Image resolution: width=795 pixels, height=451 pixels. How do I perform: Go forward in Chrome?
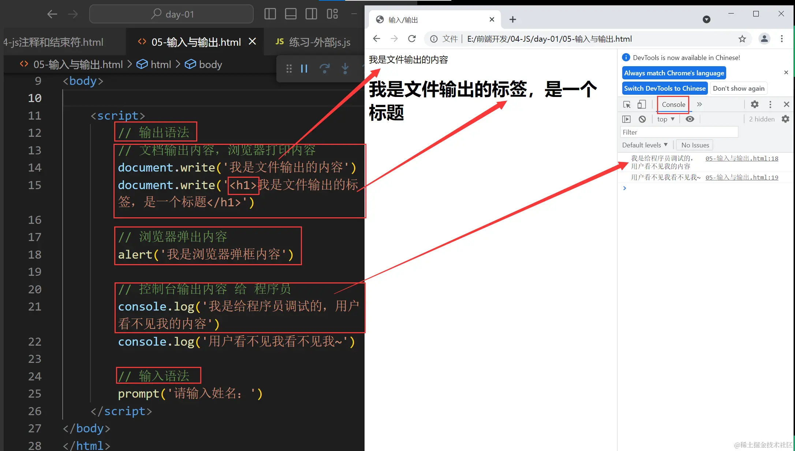click(394, 39)
